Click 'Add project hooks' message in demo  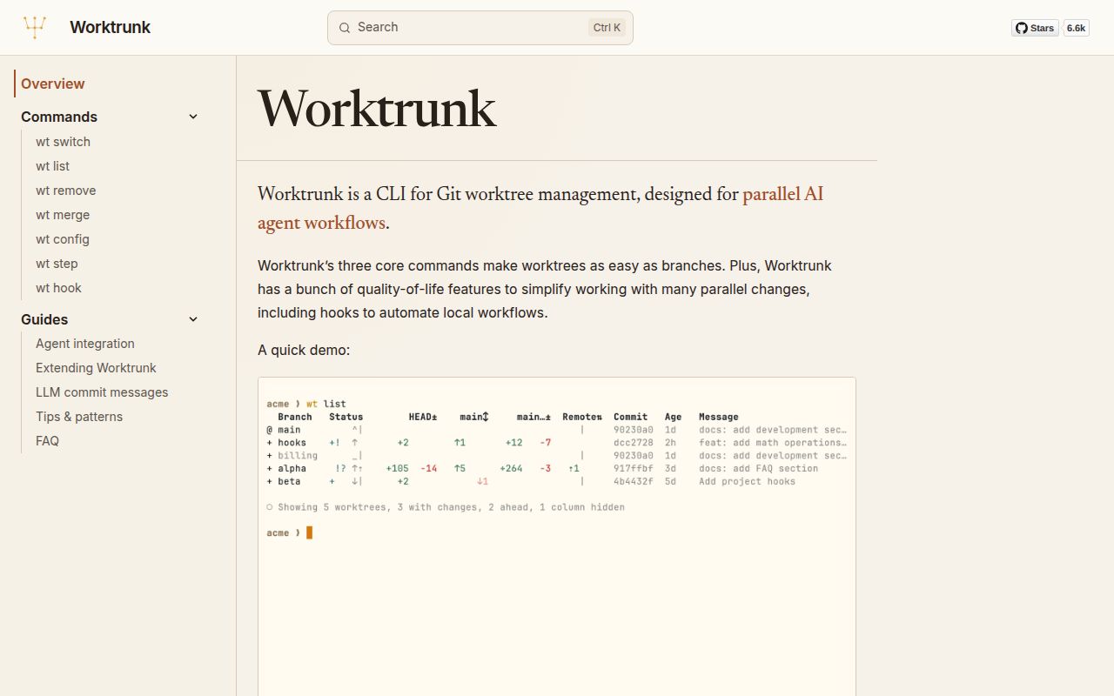pos(747,481)
